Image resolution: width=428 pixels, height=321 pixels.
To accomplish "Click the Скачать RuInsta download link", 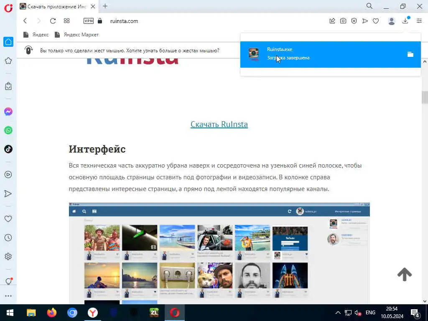I will tap(219, 124).
